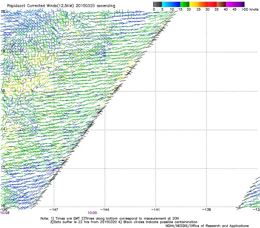The width and height of the screenshot is (260, 228).
Task: Pick the brown 35–40 knots legend swatch
Action: click(221, 4)
